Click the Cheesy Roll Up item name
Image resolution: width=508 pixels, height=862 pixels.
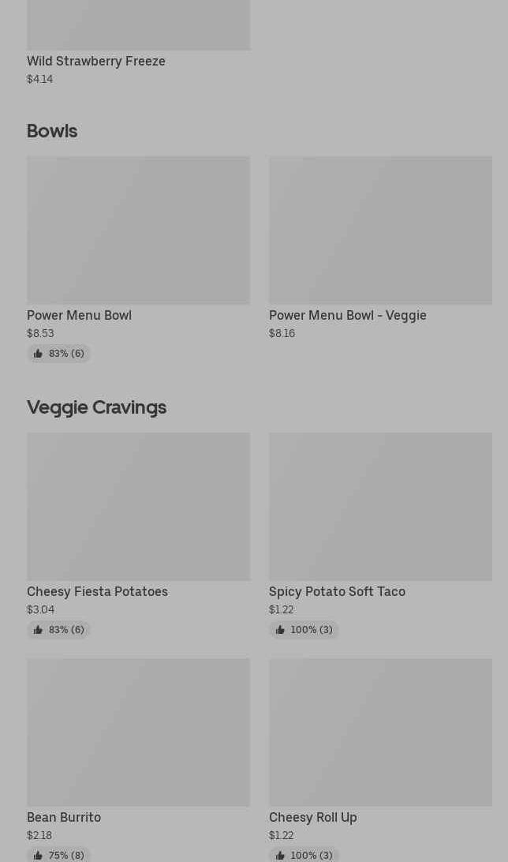(312, 817)
